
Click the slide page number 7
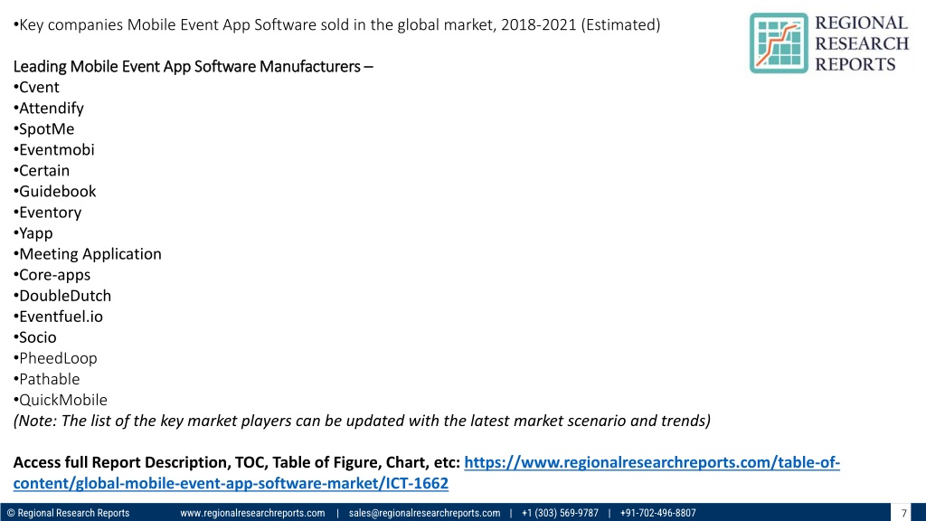(x=903, y=514)
